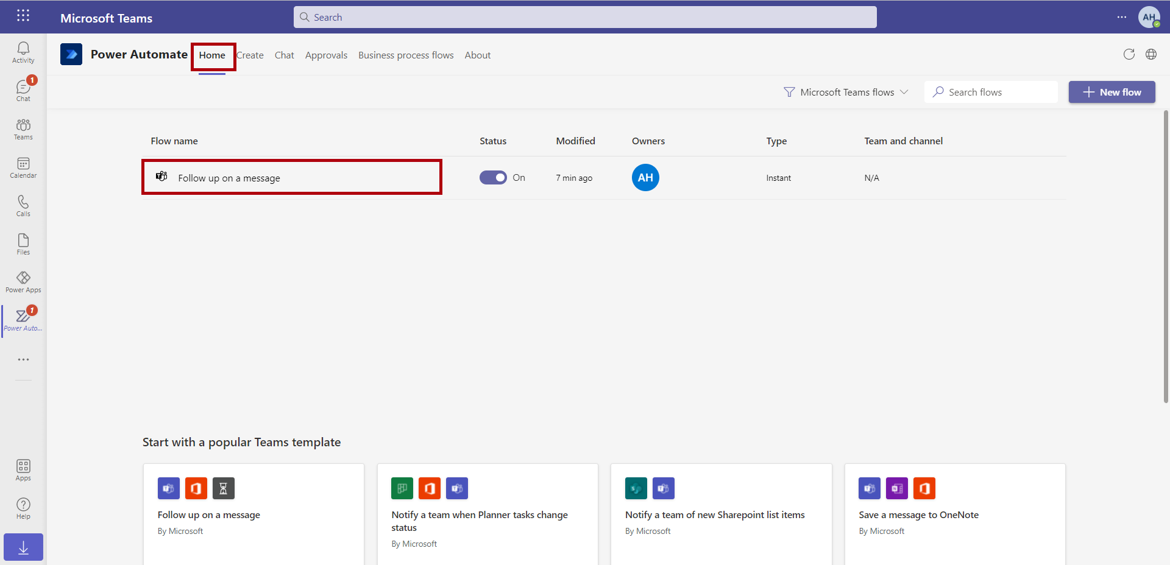Viewport: 1170px width, 565px height.
Task: Select Power Automate in the sidebar
Action: tap(23, 320)
